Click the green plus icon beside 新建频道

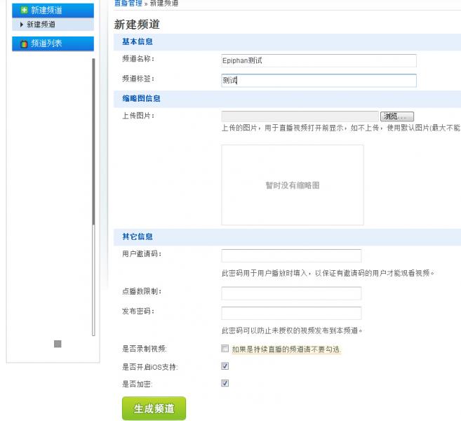[25, 10]
